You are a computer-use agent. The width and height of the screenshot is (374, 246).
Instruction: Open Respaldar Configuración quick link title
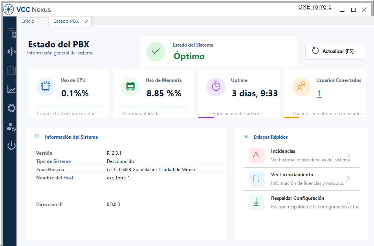pyautogui.click(x=297, y=198)
